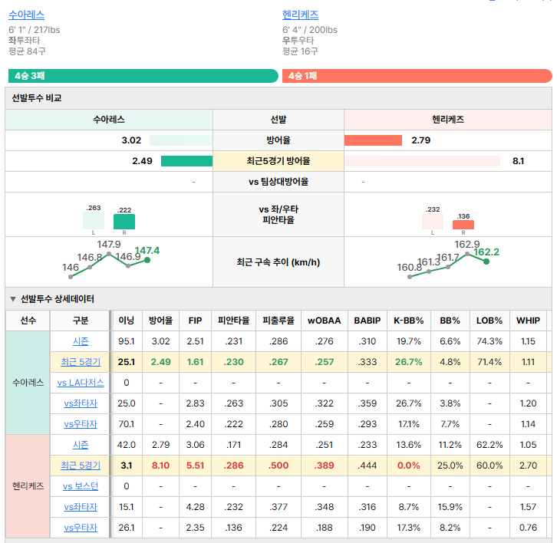Click the 수아레스 comparison column header
The height and width of the screenshot is (543, 557).
point(109,120)
